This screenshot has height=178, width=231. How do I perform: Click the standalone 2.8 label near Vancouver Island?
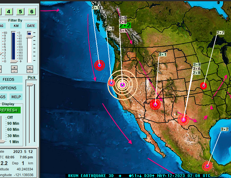[x=110, y=29]
